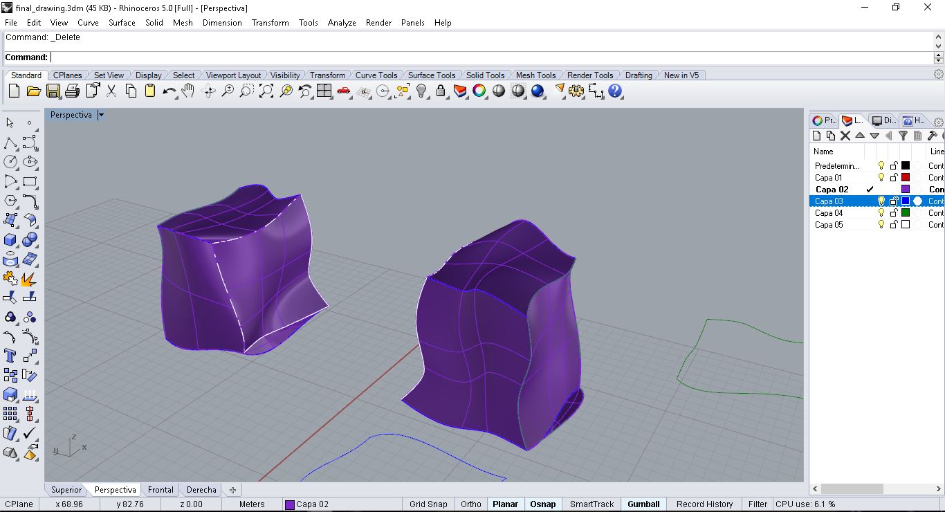The height and width of the screenshot is (512, 945).
Task: Select the Rectangle tool in left sidebar
Action: pyautogui.click(x=30, y=181)
